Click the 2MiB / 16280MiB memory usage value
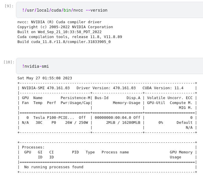The height and width of the screenshot is (179, 203). coord(123,123)
